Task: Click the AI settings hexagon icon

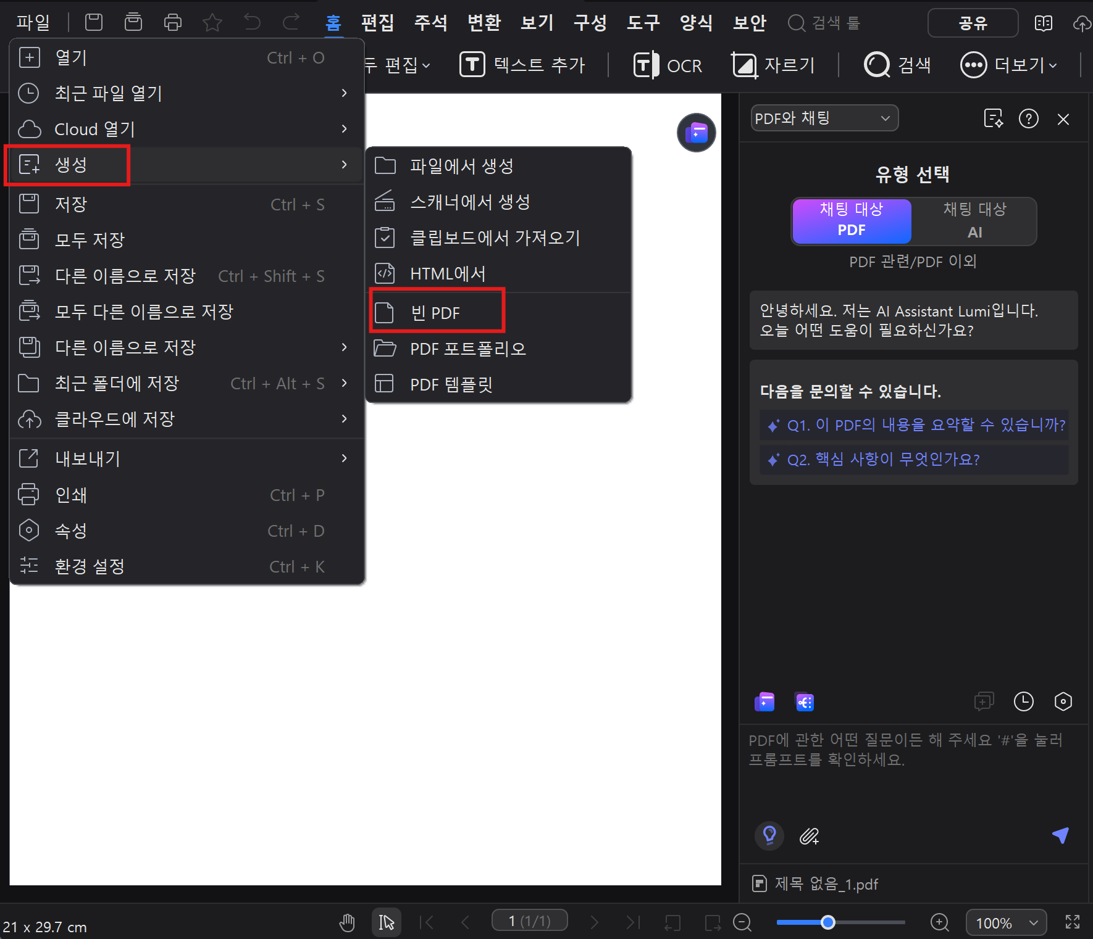Action: [1063, 701]
